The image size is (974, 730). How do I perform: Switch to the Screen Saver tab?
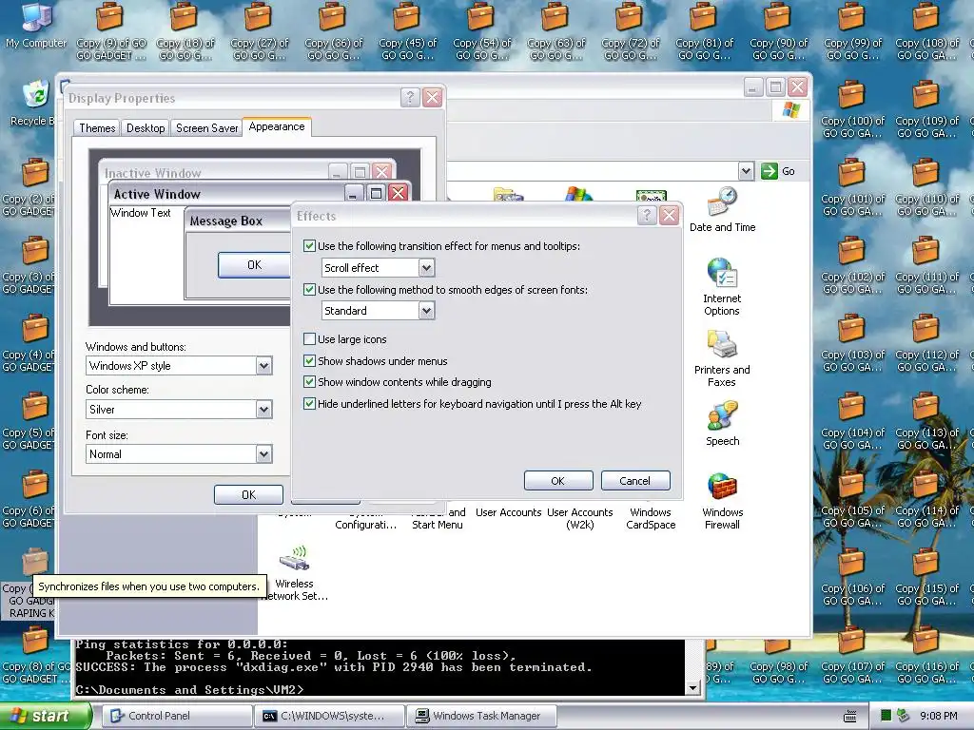(206, 128)
